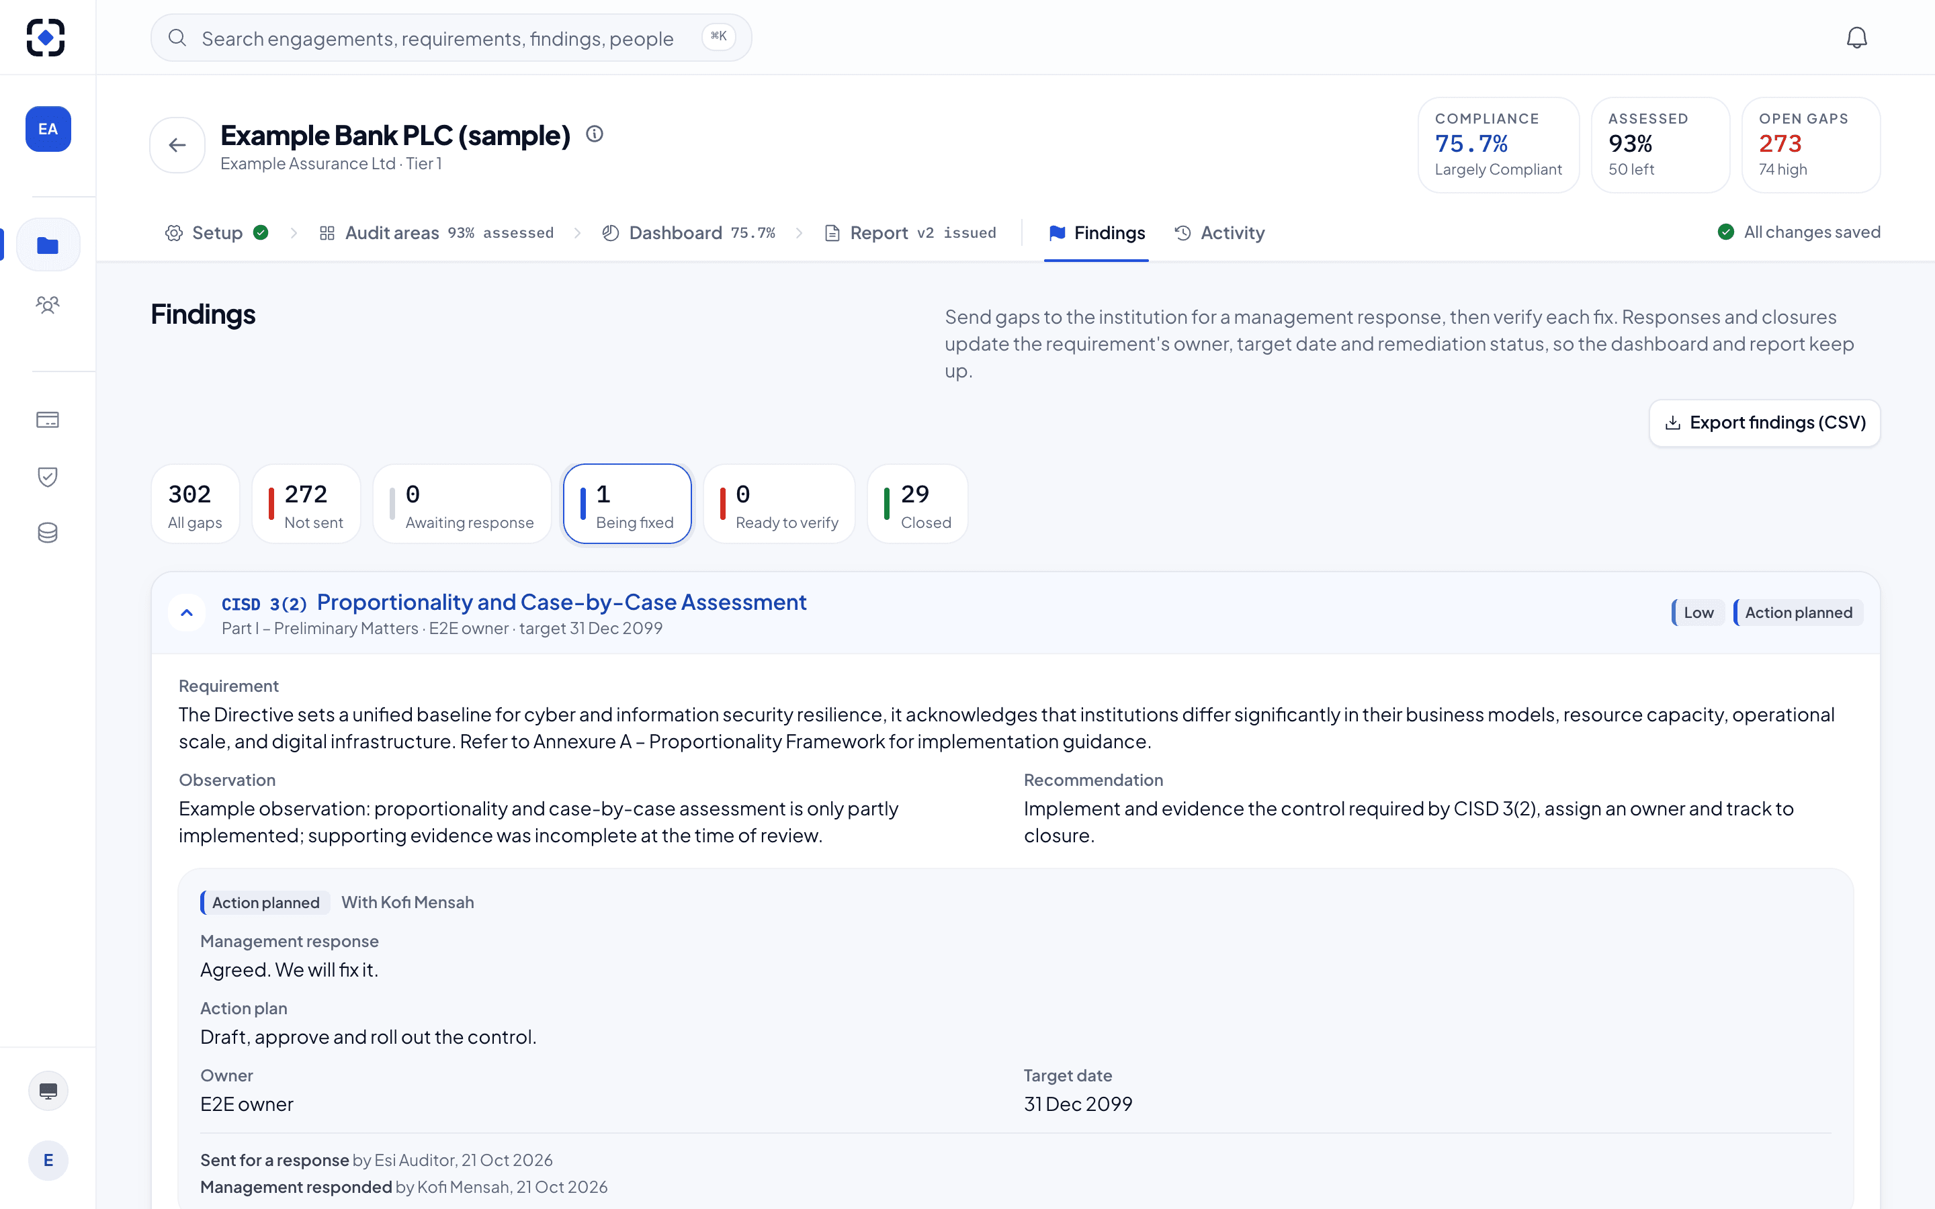Click the Assessed 93% card
This screenshot has width=1935, height=1209.
tap(1661, 144)
